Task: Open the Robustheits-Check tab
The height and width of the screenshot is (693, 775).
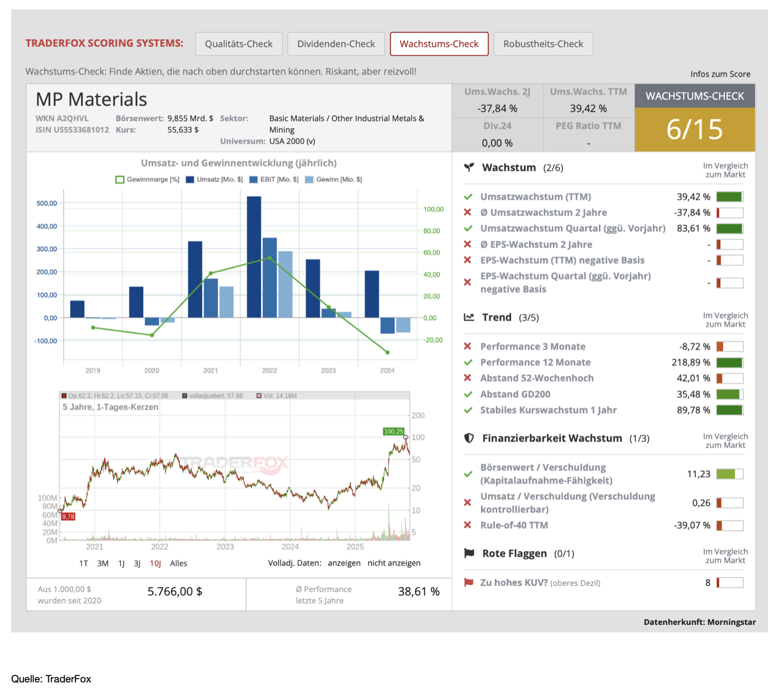Action: [543, 44]
